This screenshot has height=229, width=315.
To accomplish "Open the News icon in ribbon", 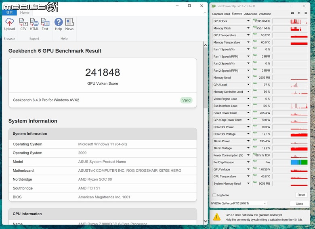I will click(x=69, y=24).
